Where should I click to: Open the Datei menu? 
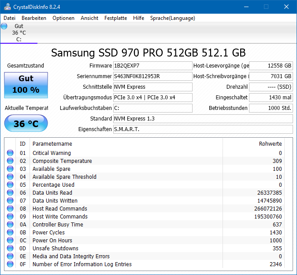[x=9, y=18]
